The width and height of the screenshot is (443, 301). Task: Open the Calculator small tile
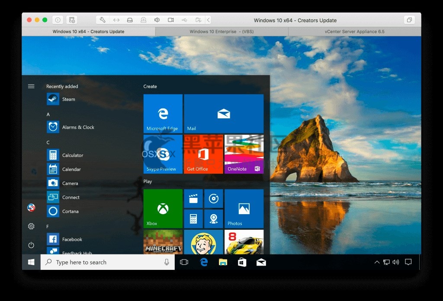point(193,219)
